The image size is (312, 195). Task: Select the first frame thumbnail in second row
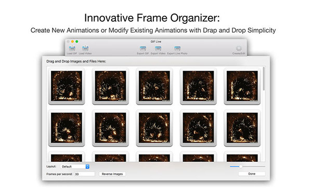point(67,128)
